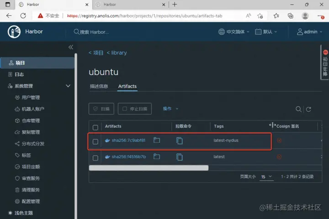Viewport: 329px width, 219px height.
Task: Click the Harbor lighthouse logo
Action: pyautogui.click(x=14, y=32)
